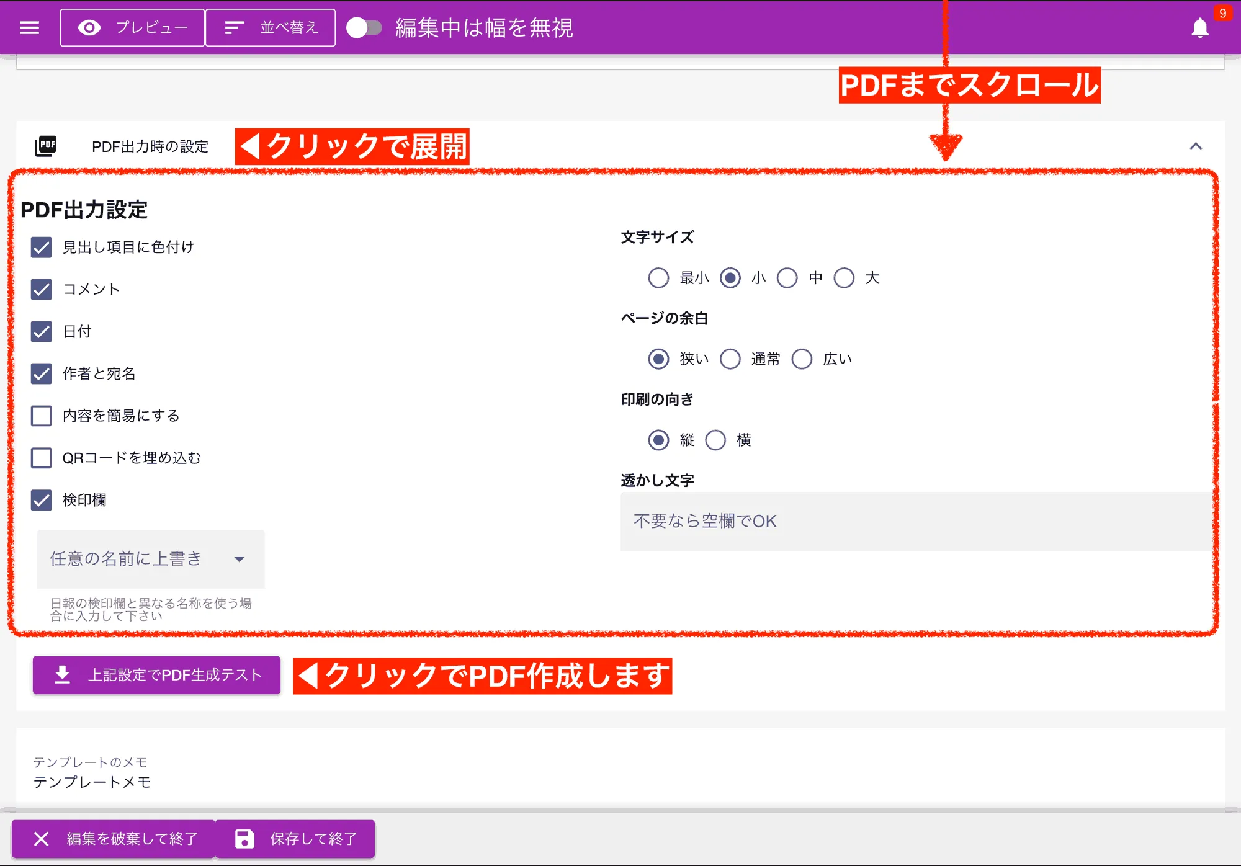Open 並べ替え sorting options

pyautogui.click(x=271, y=27)
